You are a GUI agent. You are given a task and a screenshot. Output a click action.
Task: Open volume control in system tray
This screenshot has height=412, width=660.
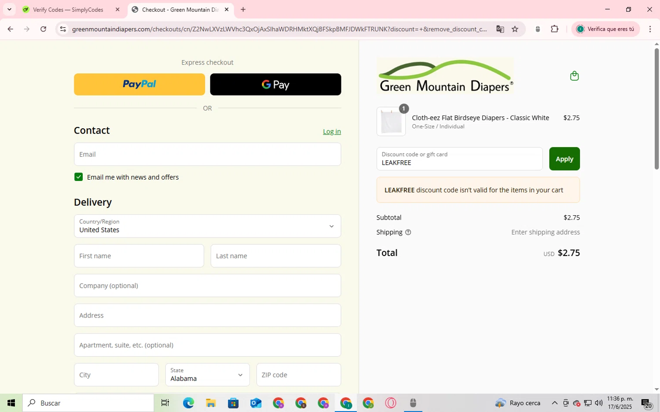coord(598,403)
